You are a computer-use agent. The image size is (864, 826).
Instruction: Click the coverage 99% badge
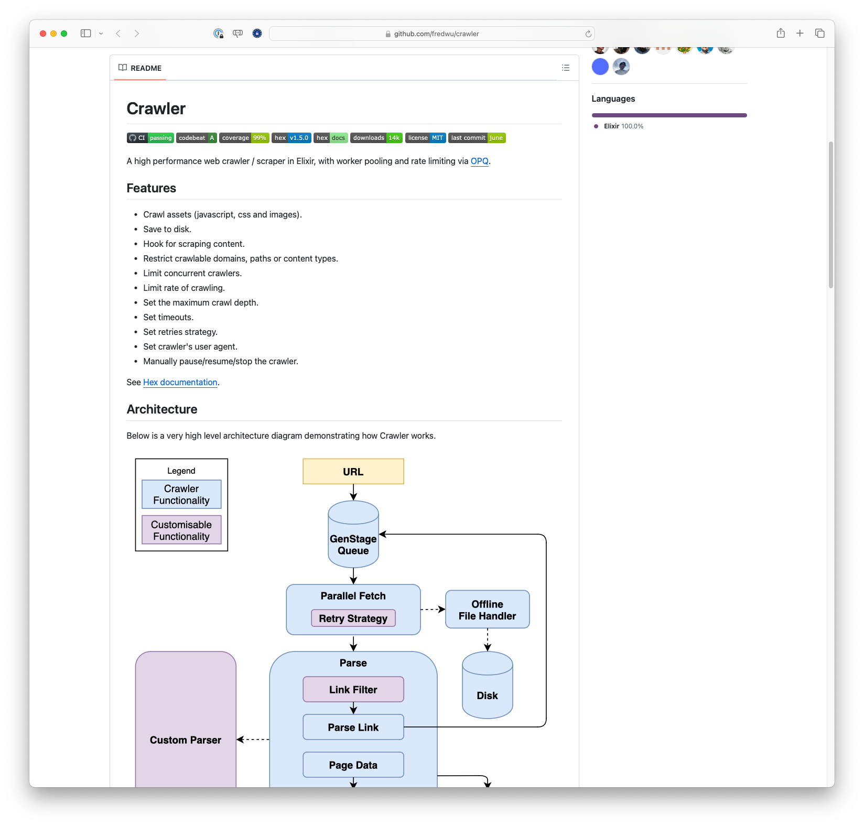[244, 138]
